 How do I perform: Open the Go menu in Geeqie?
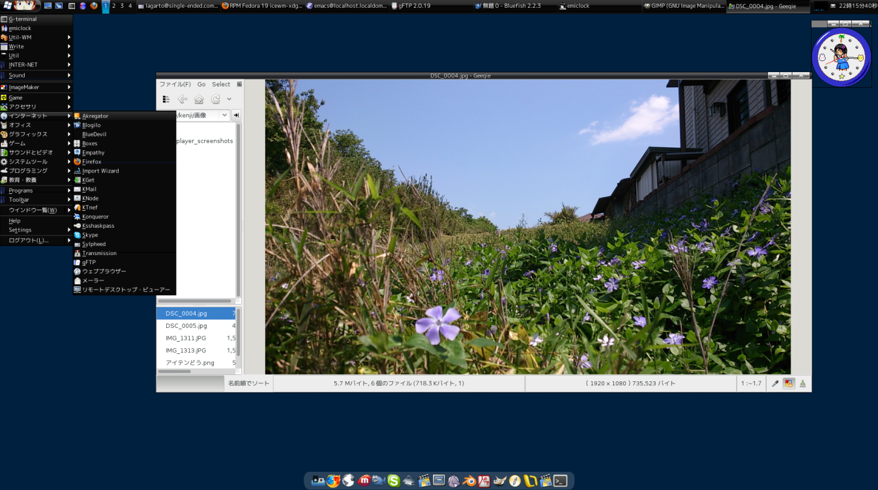pyautogui.click(x=201, y=84)
